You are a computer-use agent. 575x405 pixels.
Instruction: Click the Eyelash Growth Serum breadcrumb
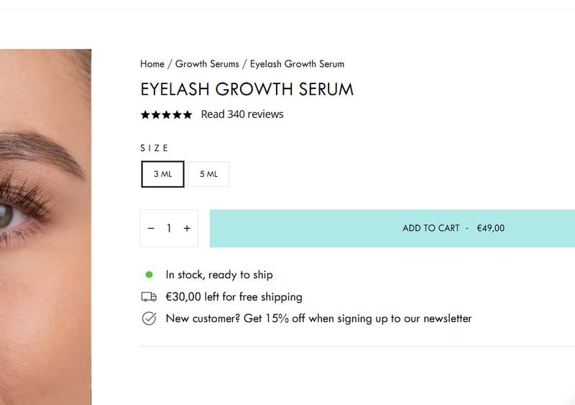point(297,64)
